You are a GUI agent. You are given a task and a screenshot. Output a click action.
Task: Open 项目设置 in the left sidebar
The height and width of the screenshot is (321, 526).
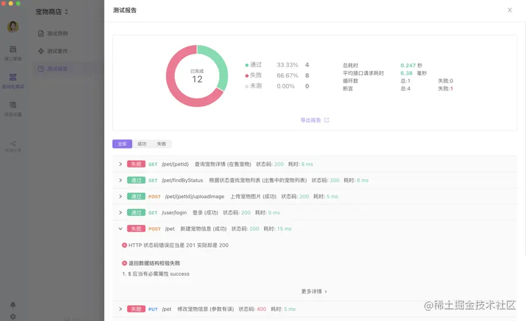tap(13, 109)
